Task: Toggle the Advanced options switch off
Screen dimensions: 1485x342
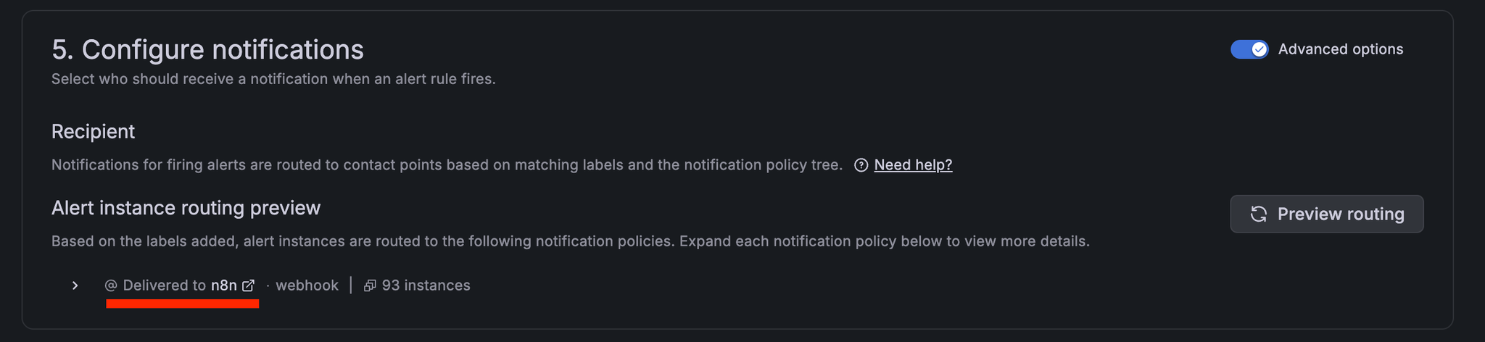Action: (x=1249, y=49)
